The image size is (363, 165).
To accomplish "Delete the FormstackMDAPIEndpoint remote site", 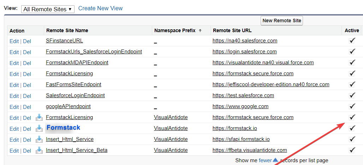I will point(27,63).
